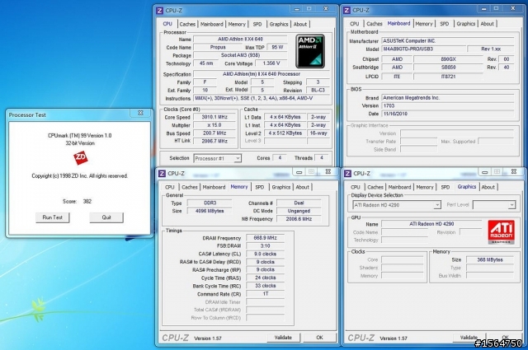
Task: Click the Threads count field showing 4
Action: pos(322,157)
